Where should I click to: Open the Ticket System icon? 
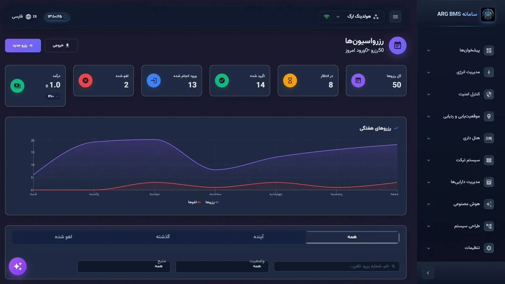point(489,160)
